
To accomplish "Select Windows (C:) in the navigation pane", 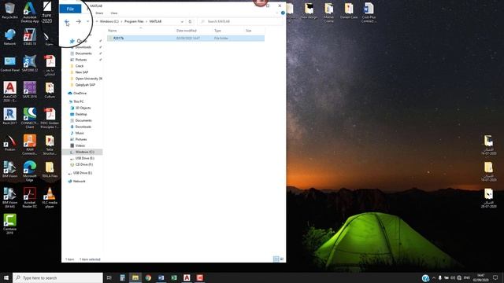I will pyautogui.click(x=82, y=152).
